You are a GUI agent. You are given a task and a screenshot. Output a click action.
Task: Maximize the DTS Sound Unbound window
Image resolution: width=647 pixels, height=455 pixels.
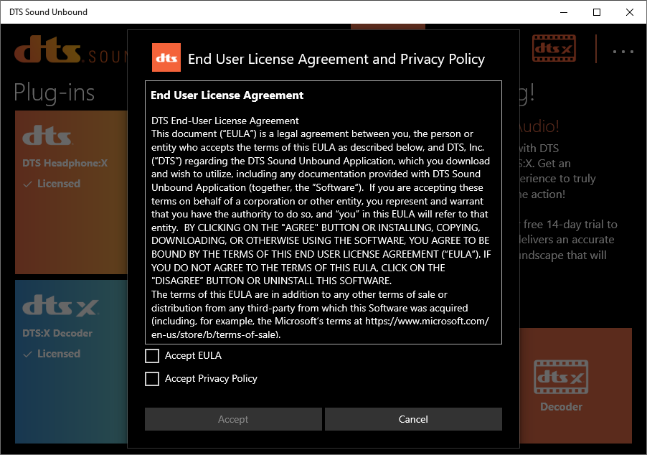click(597, 12)
